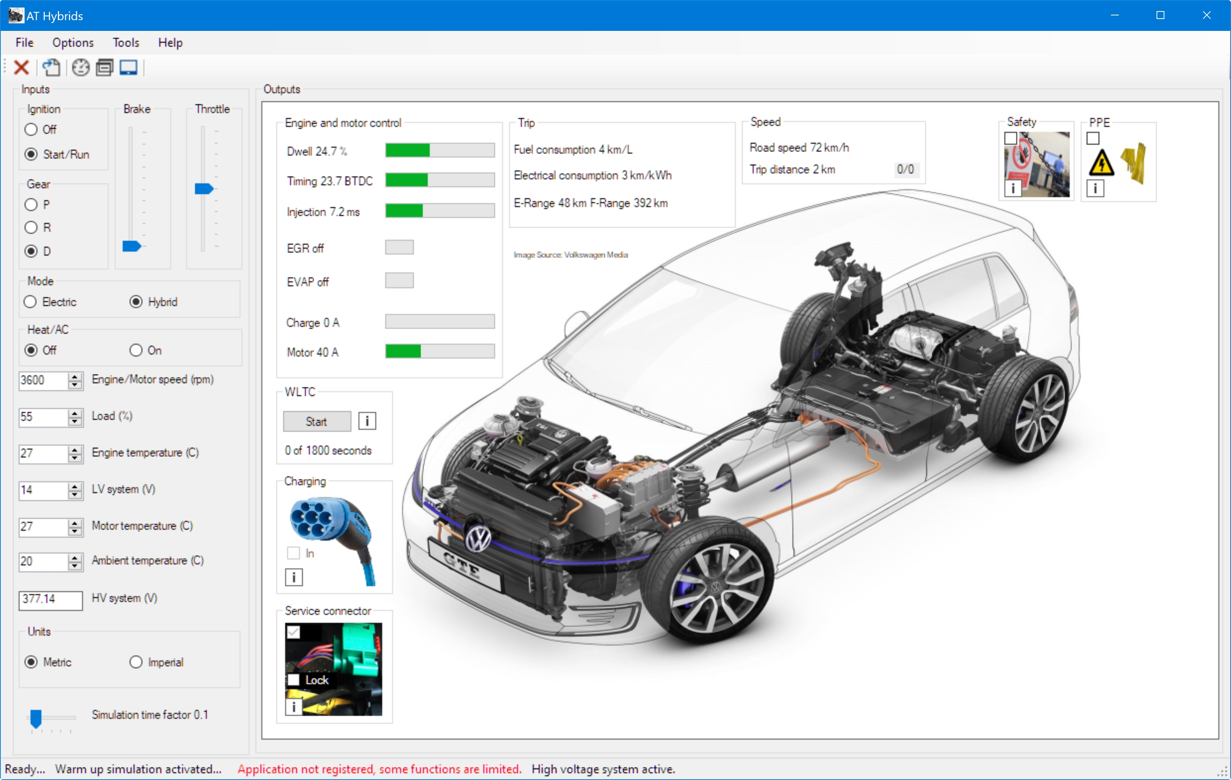Switch gear to Reverse

[x=30, y=227]
